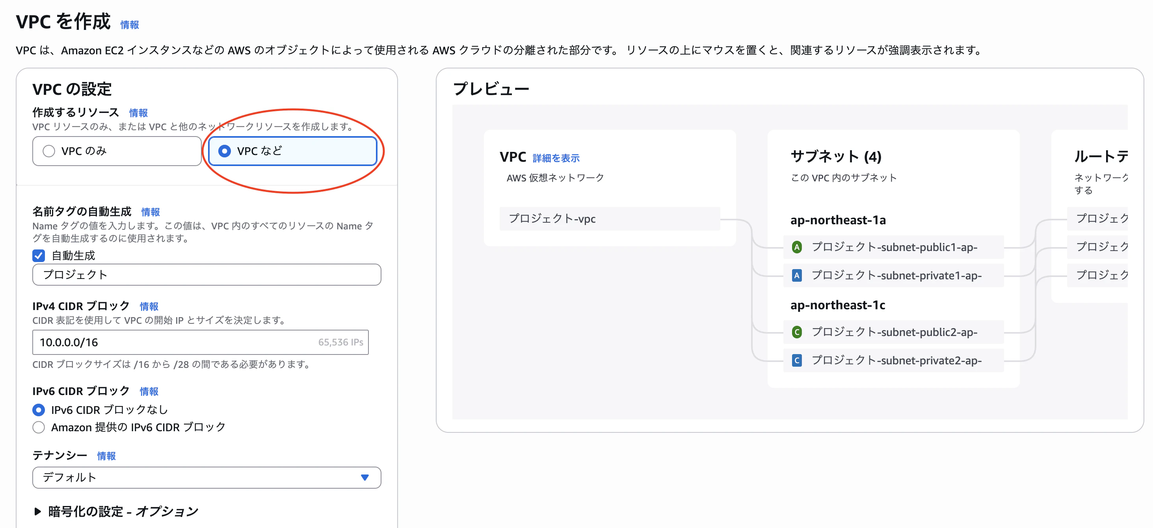Click blue A icon of subnet-private1

(x=797, y=275)
